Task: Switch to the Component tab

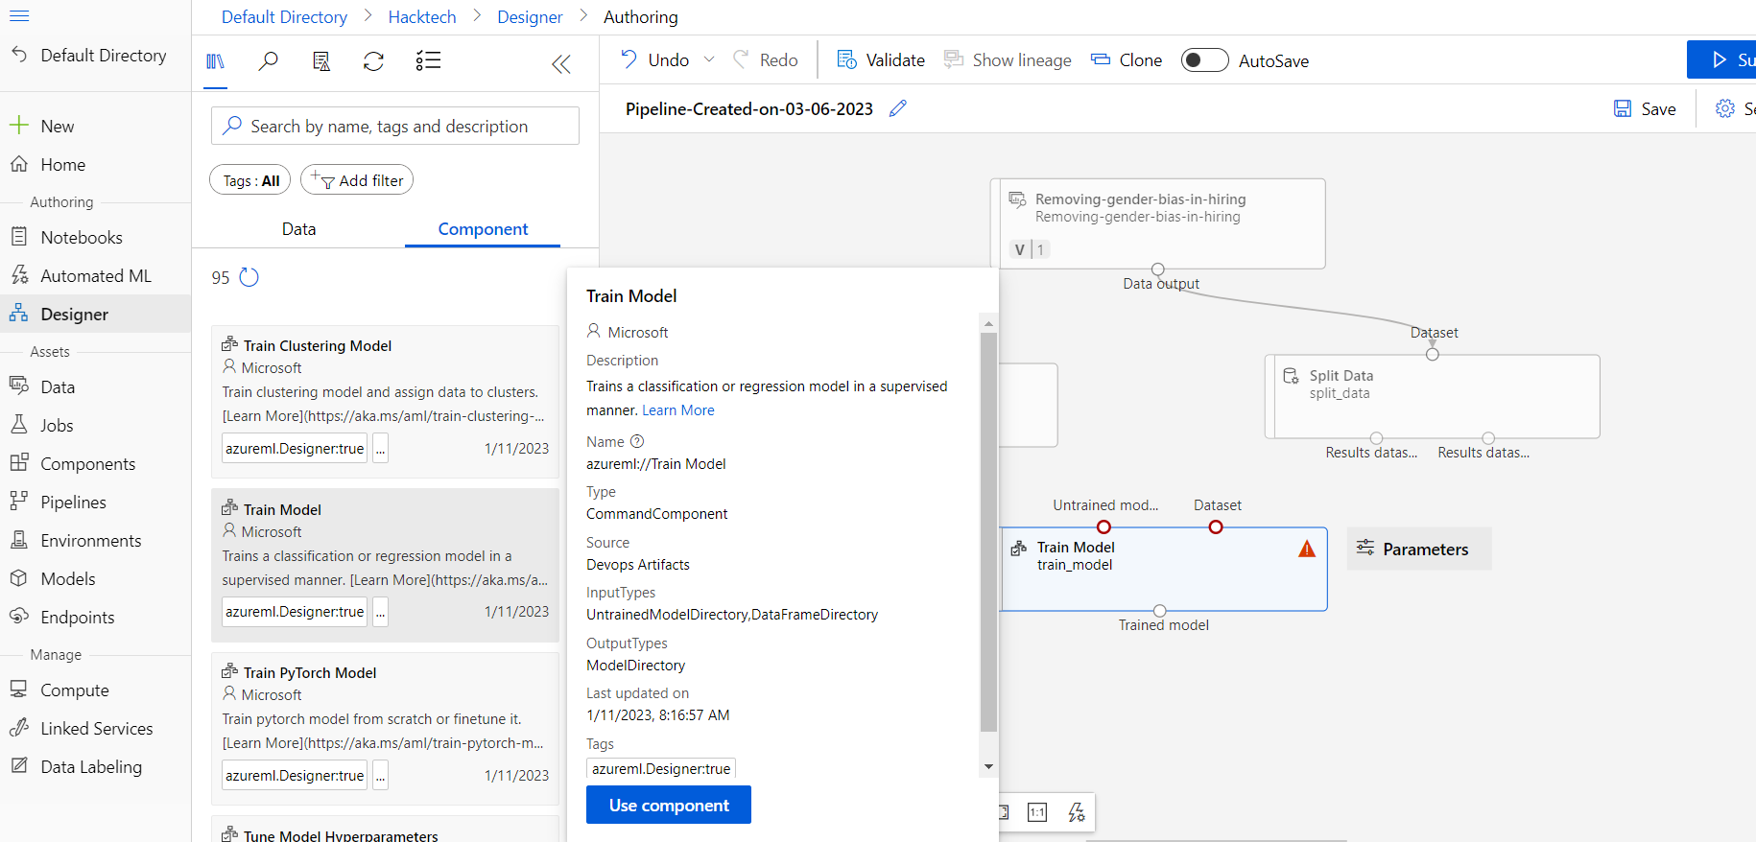Action: point(483,229)
